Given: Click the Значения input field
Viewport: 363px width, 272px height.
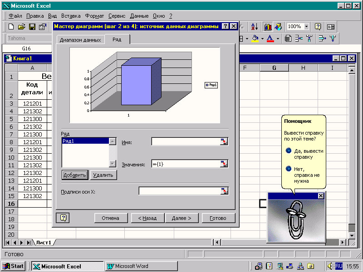Looking at the screenshot, I should 186,164.
